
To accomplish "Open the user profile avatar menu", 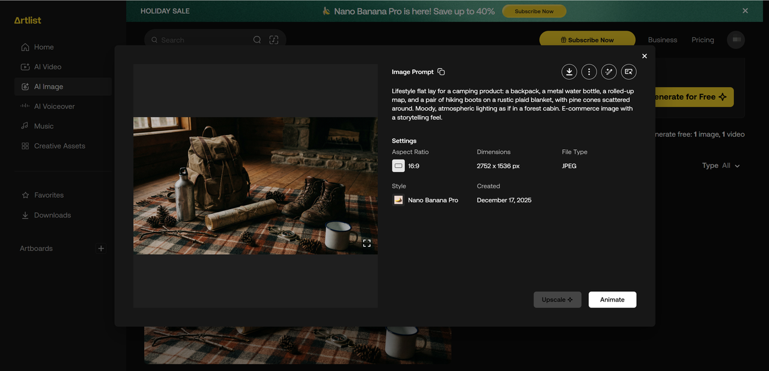I will click(736, 40).
